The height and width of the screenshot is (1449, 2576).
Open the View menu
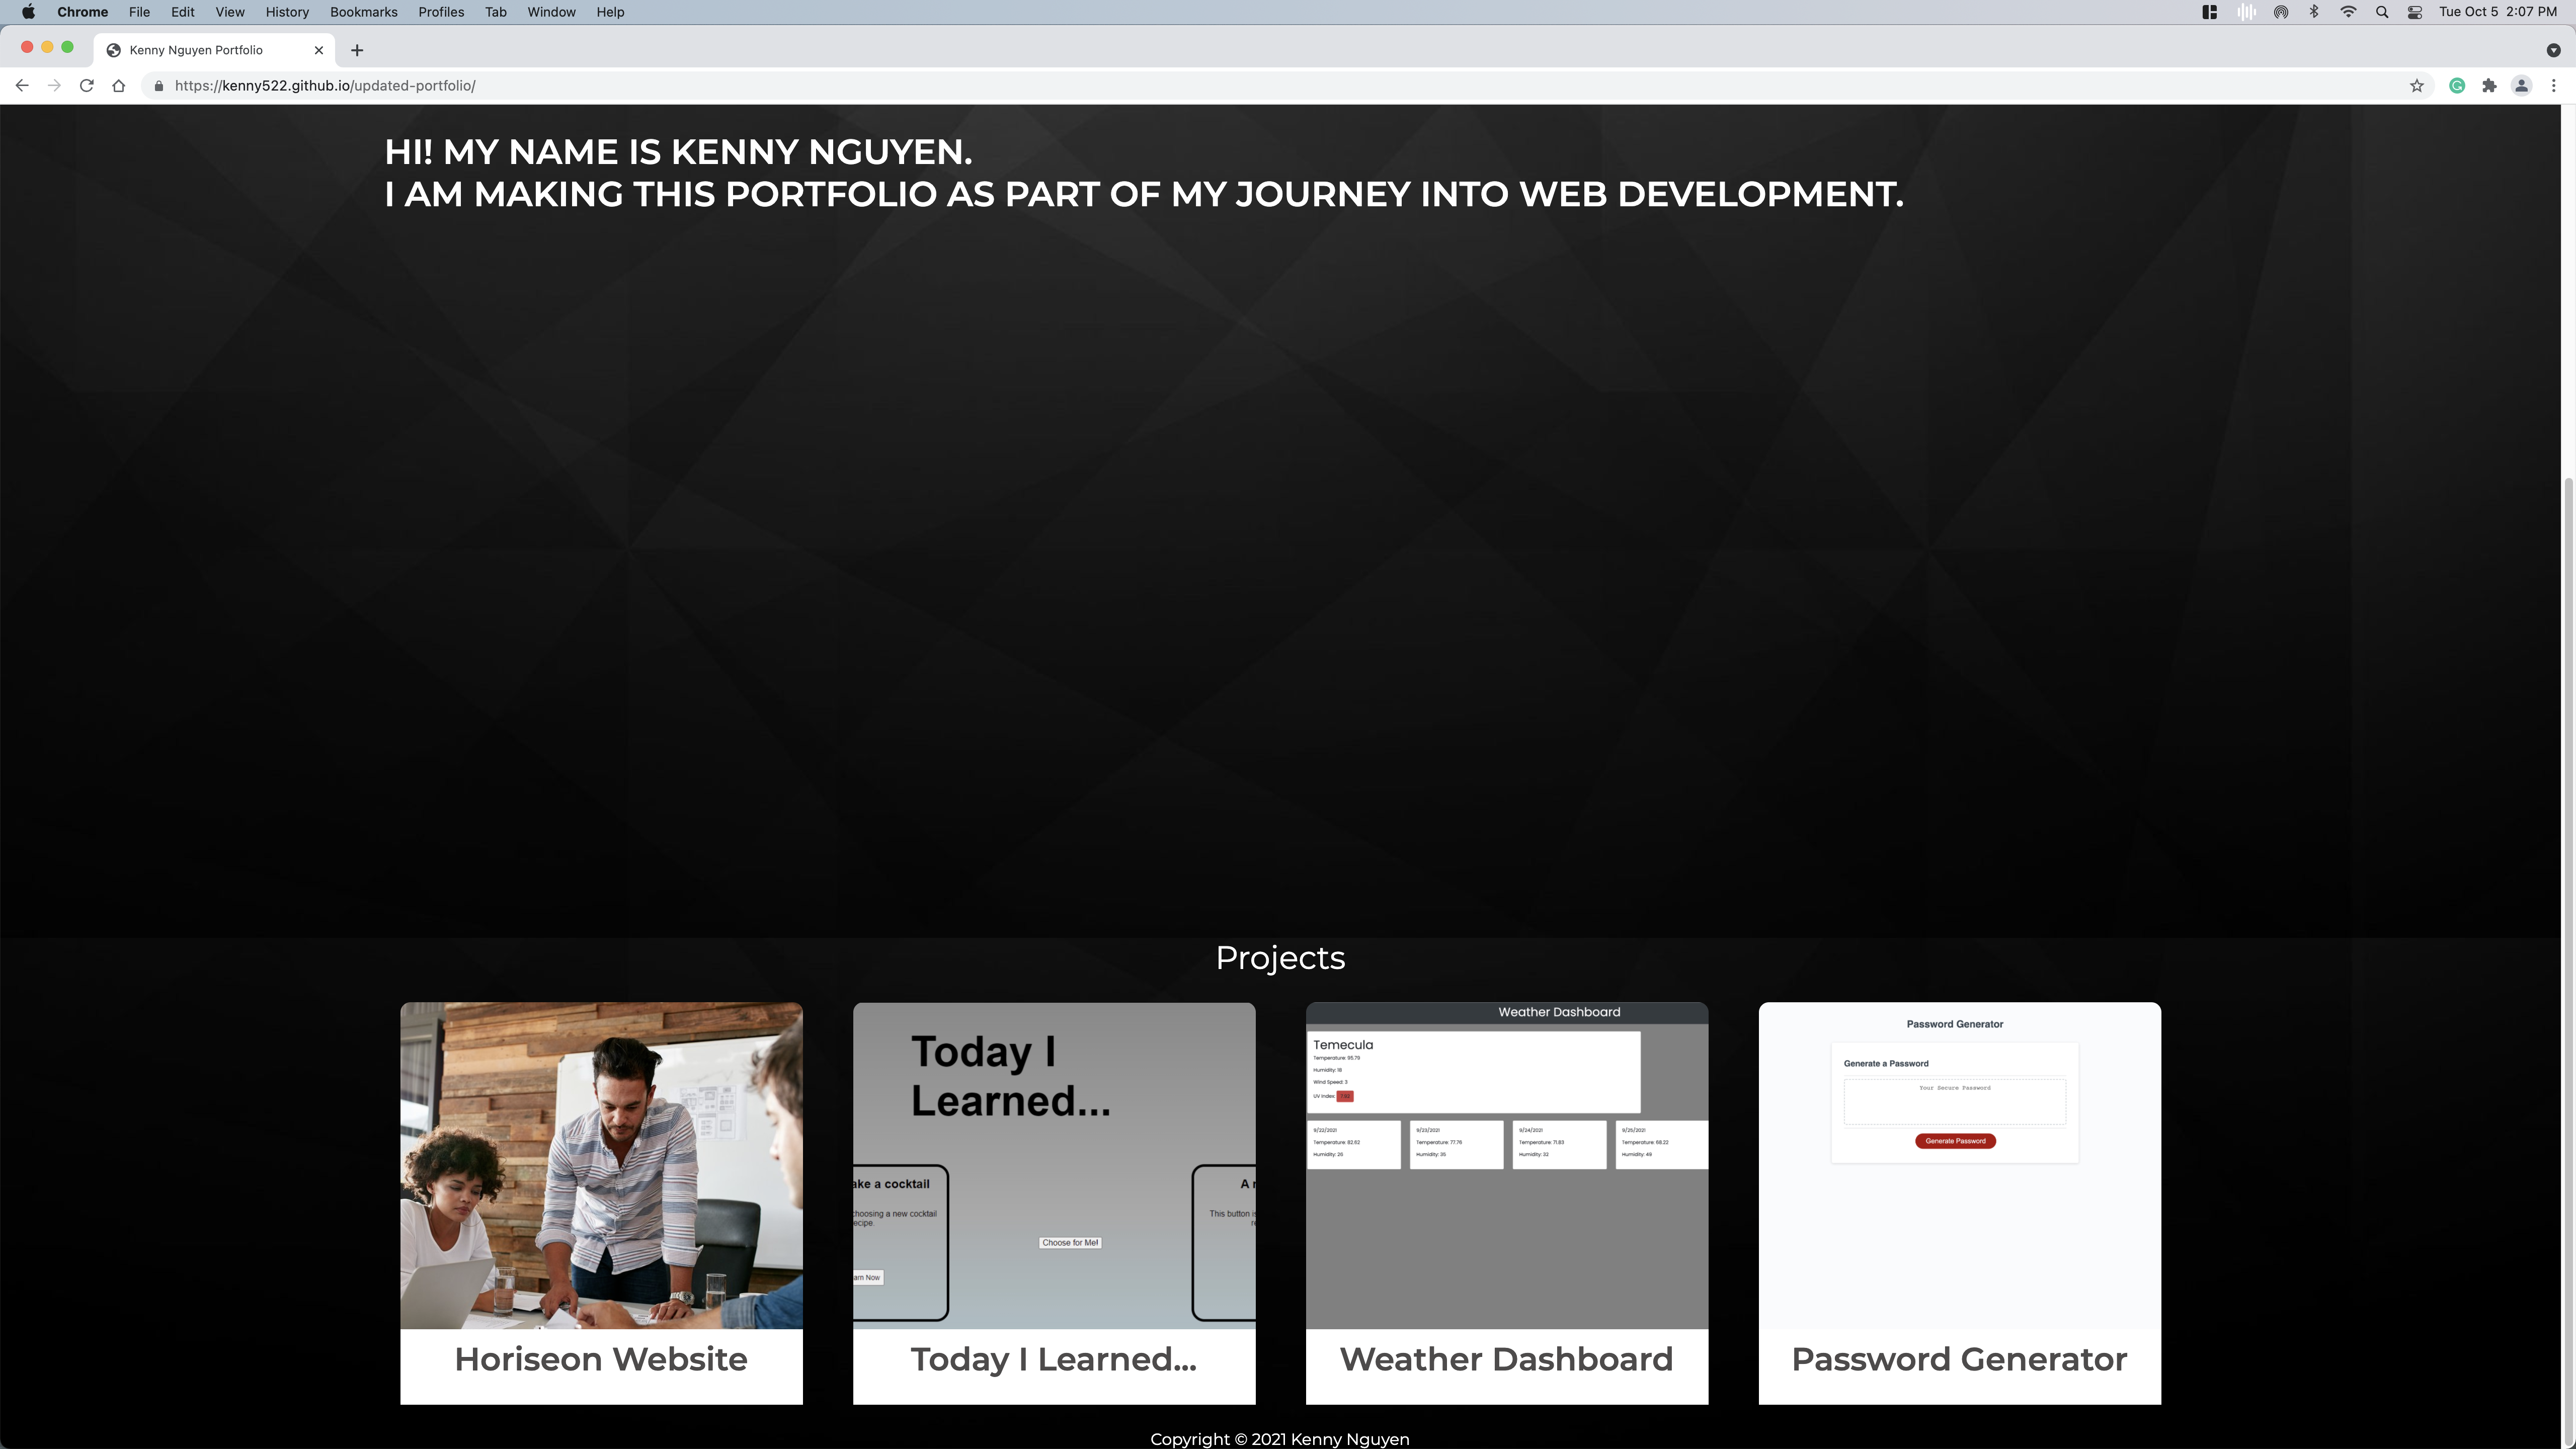[x=230, y=12]
